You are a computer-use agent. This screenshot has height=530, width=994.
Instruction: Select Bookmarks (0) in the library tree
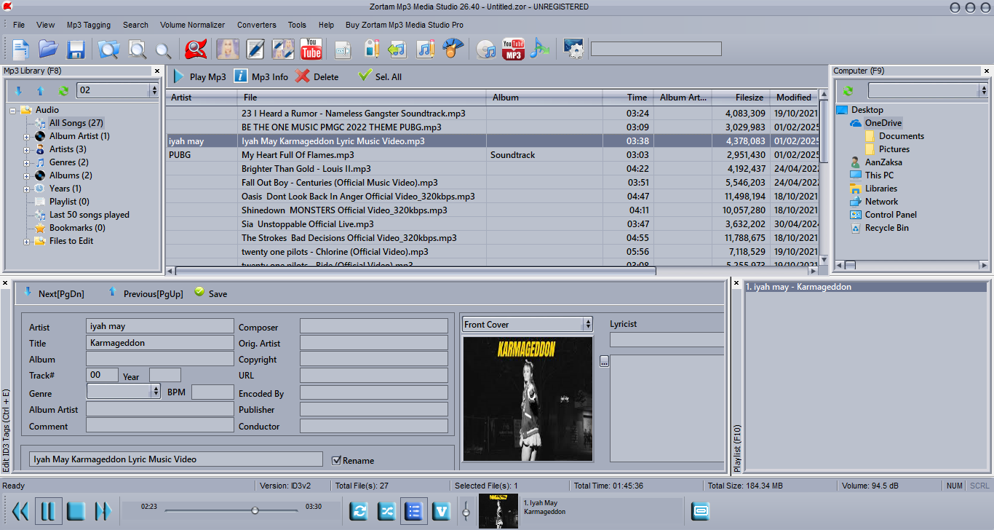77,228
